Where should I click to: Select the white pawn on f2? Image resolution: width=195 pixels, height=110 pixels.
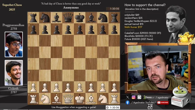[91, 87]
